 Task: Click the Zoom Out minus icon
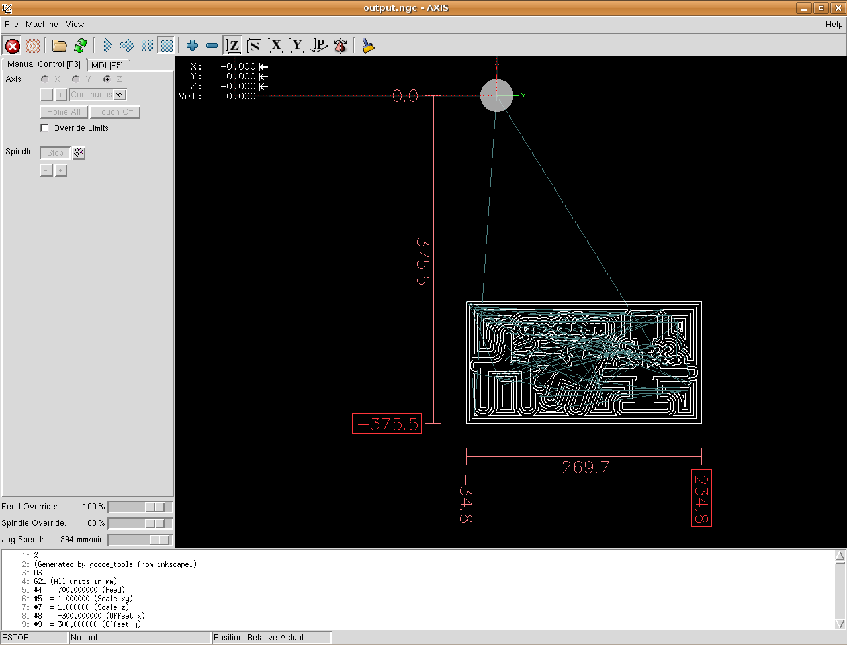click(212, 46)
